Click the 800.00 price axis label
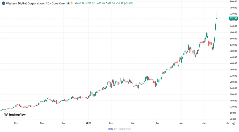This screenshot has width=239, height=132. coord(233,2)
